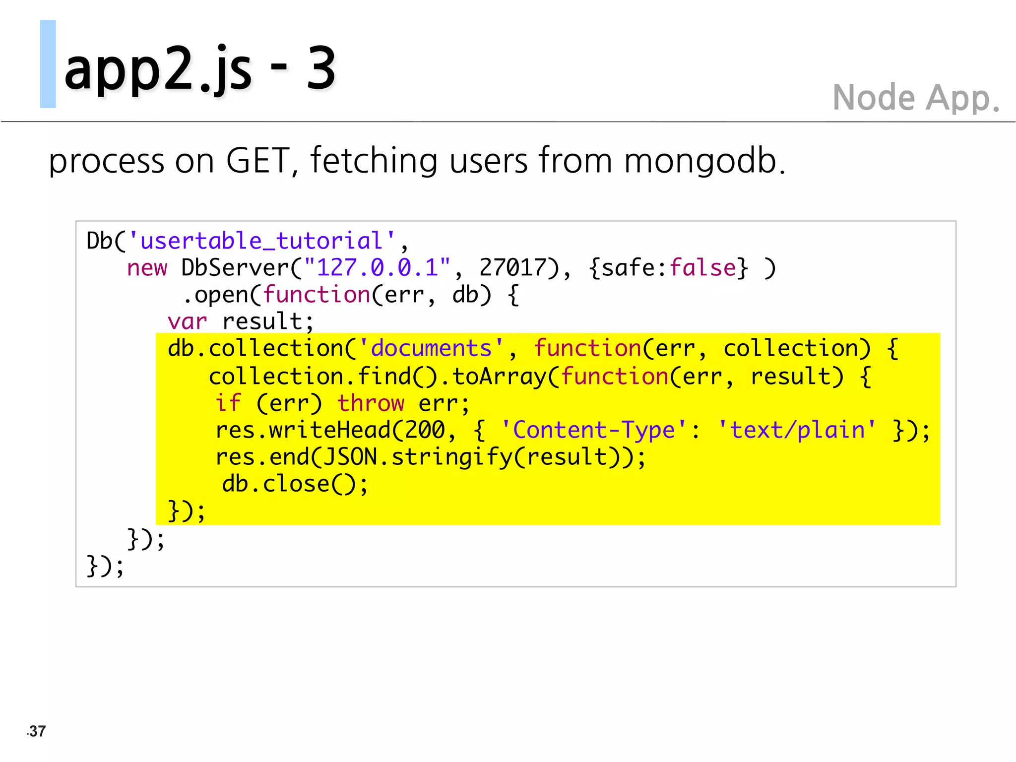1016x762 pixels.
Task: Click the 'text/plain' string
Action: 797,430
